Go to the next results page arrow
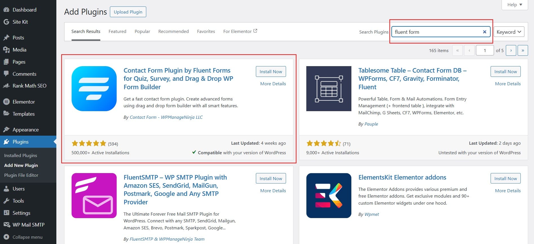The image size is (534, 244). tap(511, 50)
